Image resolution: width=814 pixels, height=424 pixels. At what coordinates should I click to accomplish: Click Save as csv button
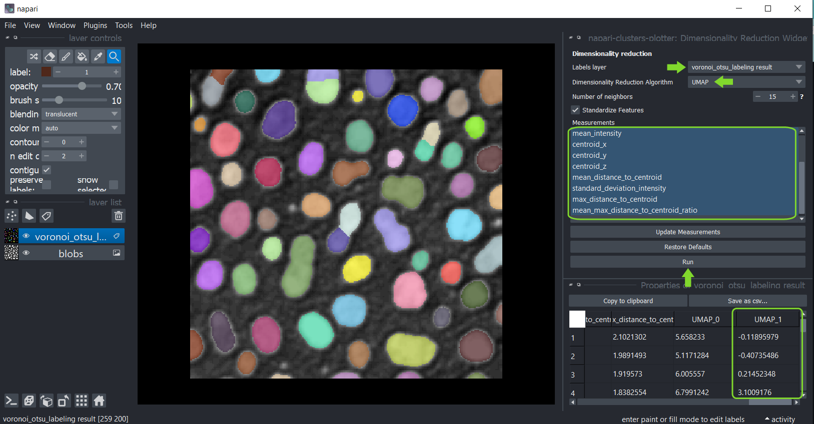[747, 301]
